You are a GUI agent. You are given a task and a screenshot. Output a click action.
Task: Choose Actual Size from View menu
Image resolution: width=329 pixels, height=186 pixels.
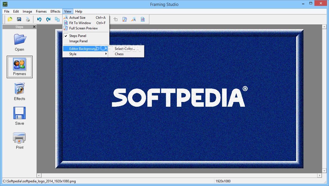click(86, 18)
